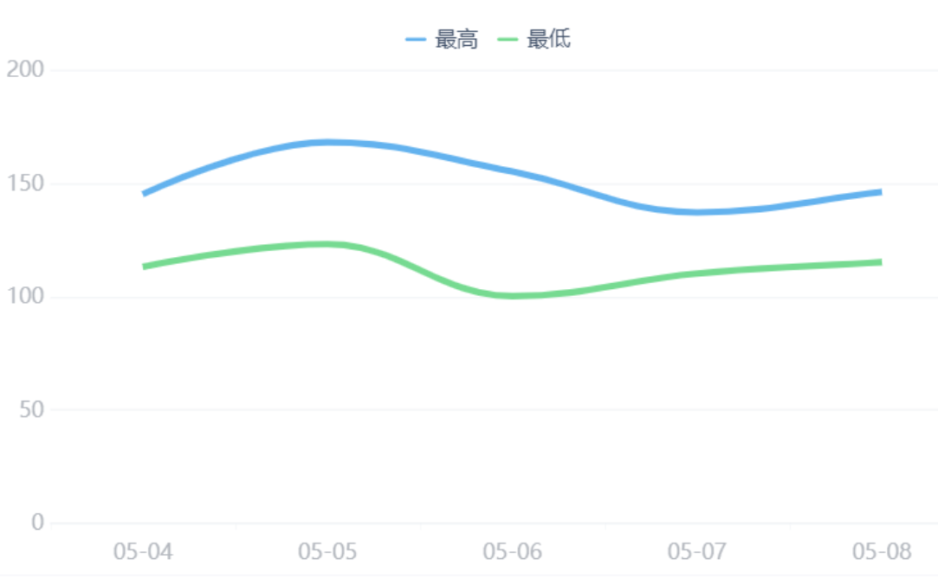Screen dimensions: 938x579
Task: Click the 05-08 x-axis date label
Action: [881, 551]
